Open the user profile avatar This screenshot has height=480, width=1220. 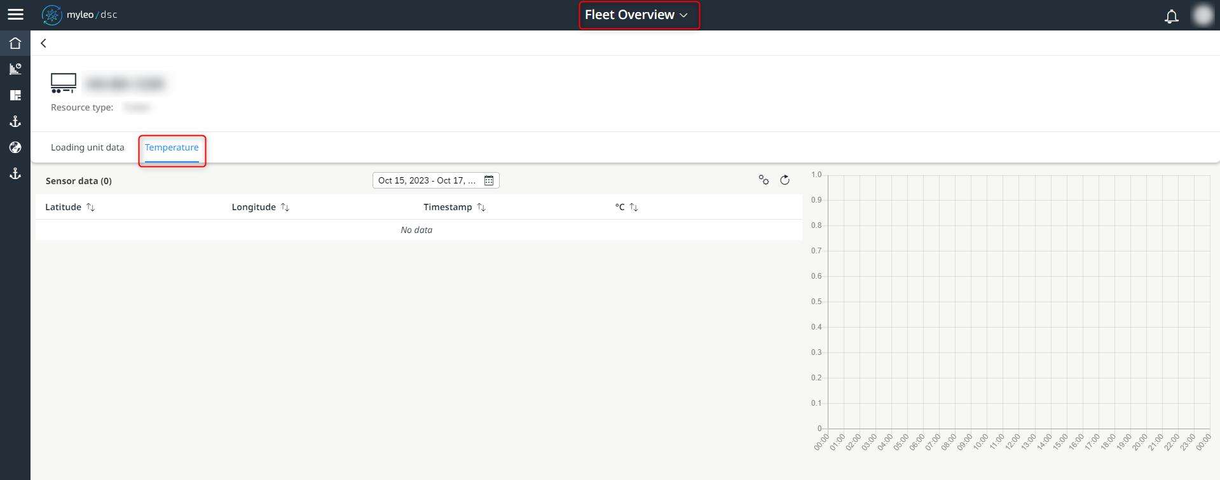coord(1203,15)
